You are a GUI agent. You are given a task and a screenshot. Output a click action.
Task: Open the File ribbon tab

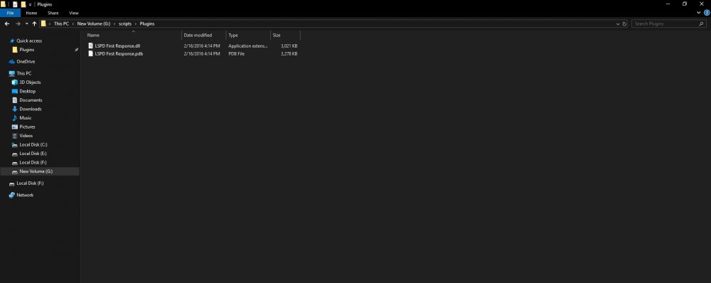click(x=10, y=13)
